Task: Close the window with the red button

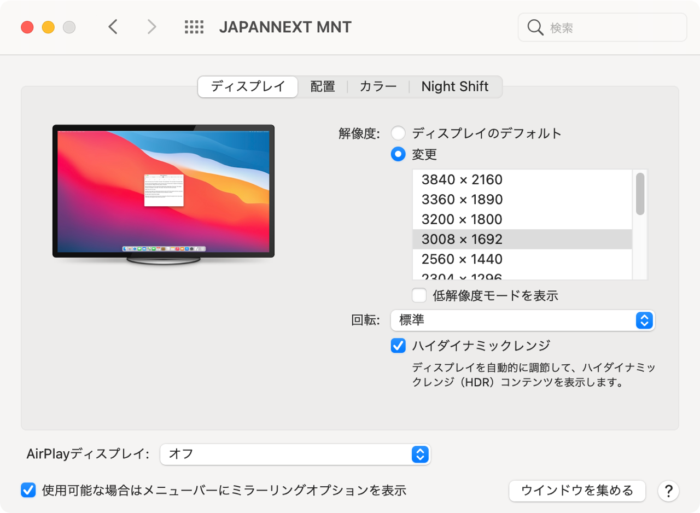Action: click(27, 27)
